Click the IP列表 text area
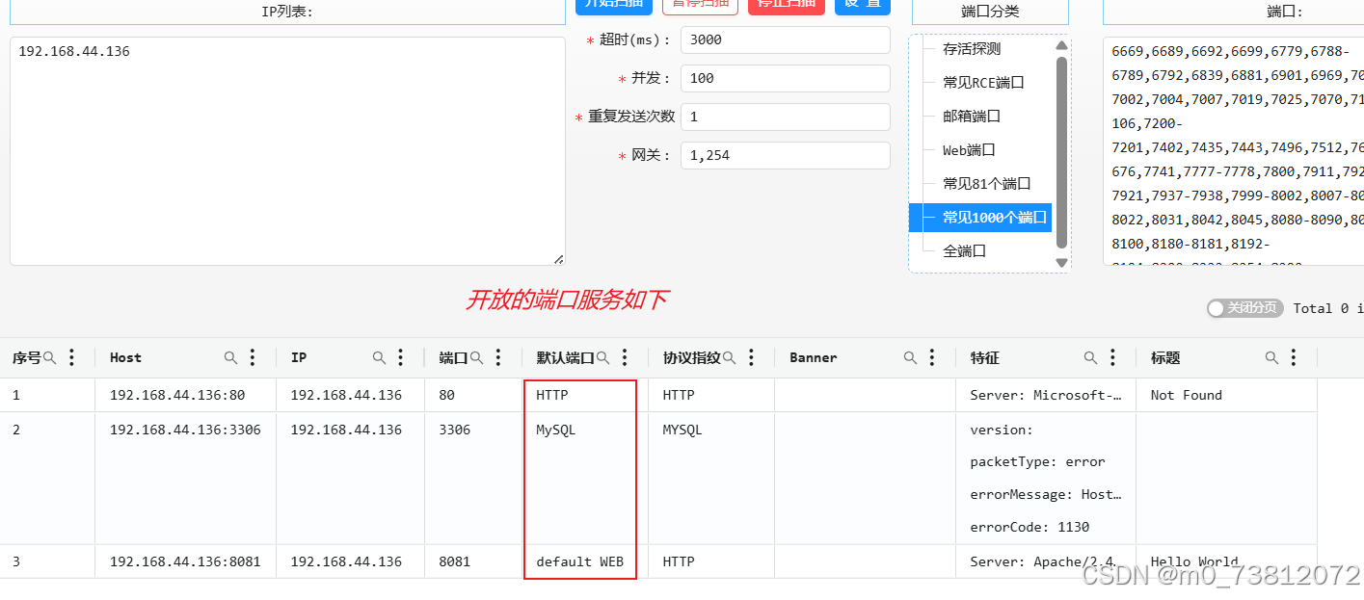This screenshot has height=600, width=1364. [x=287, y=151]
